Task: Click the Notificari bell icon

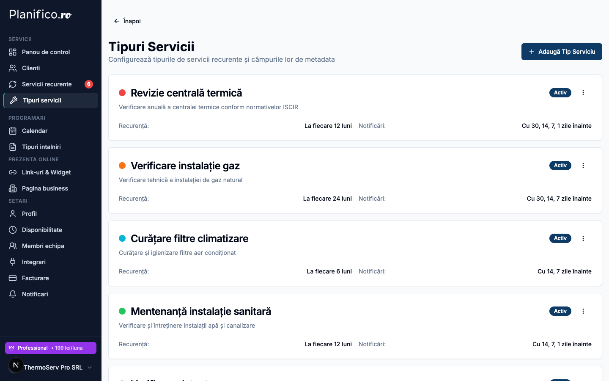Action: [12, 294]
